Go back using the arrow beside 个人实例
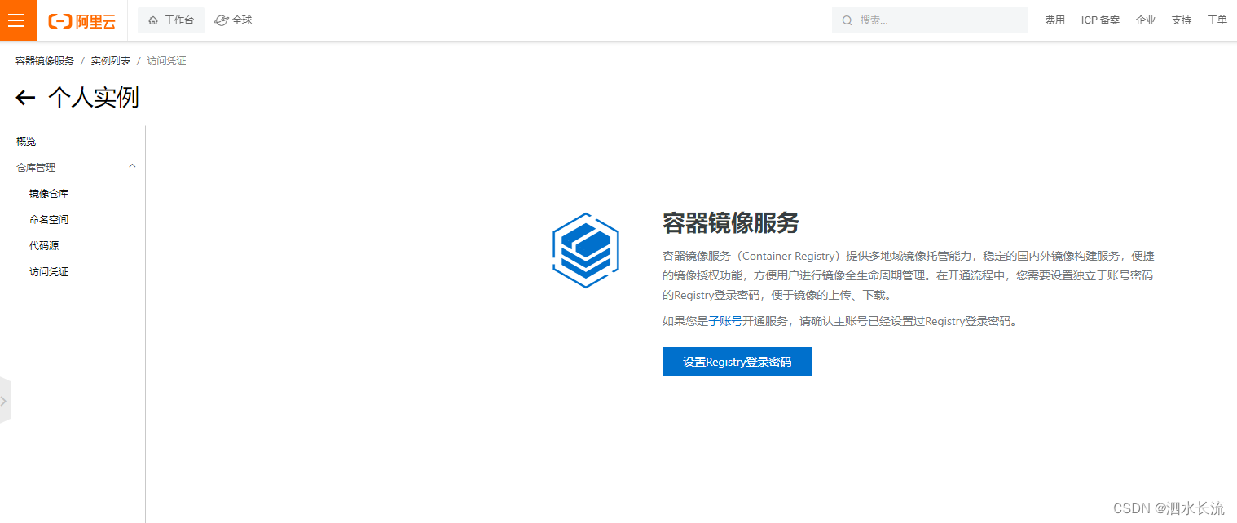Viewport: 1237px width, 523px height. [25, 99]
